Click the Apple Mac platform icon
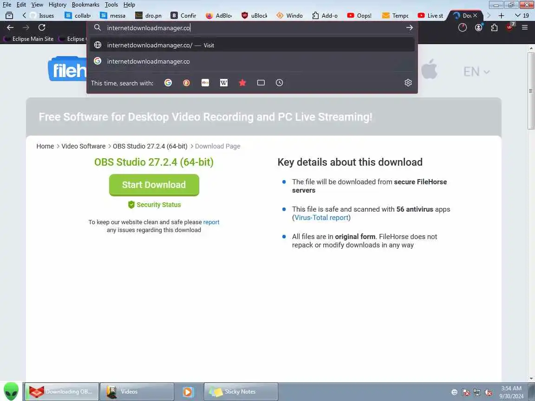 point(429,69)
